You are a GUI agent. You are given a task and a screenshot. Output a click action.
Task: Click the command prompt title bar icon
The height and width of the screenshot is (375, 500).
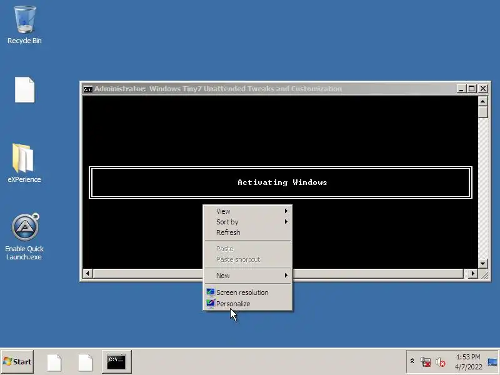coord(87,89)
